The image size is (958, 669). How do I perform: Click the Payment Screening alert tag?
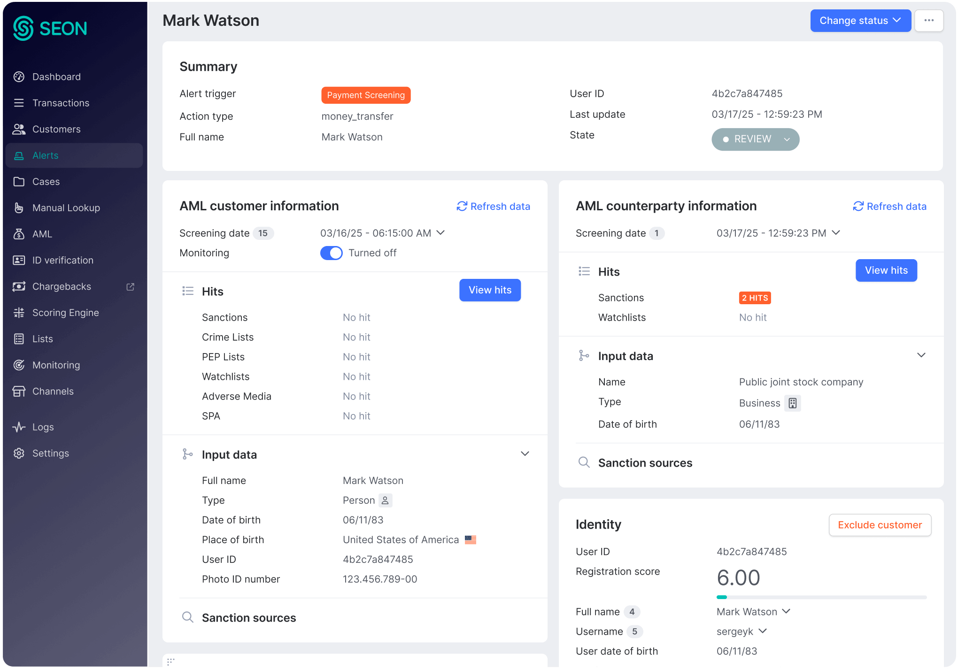[x=366, y=95]
